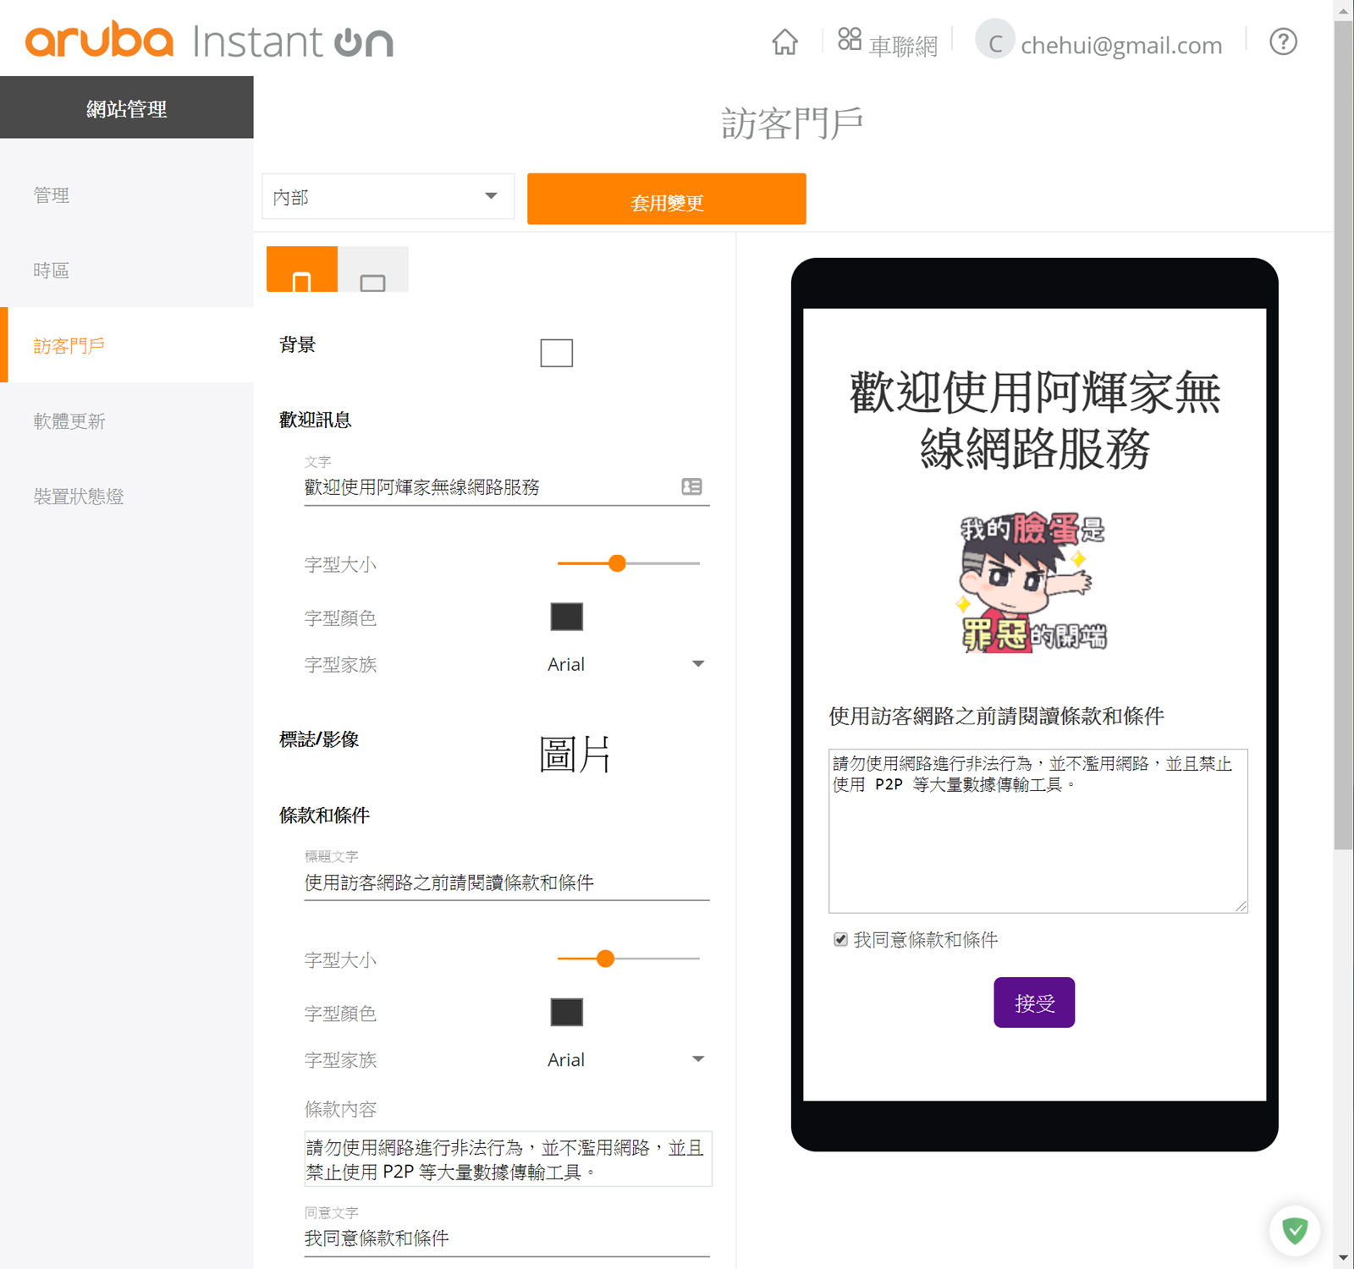Open the sites grid icon 車聯網
This screenshot has height=1269, width=1354.
pyautogui.click(x=850, y=40)
